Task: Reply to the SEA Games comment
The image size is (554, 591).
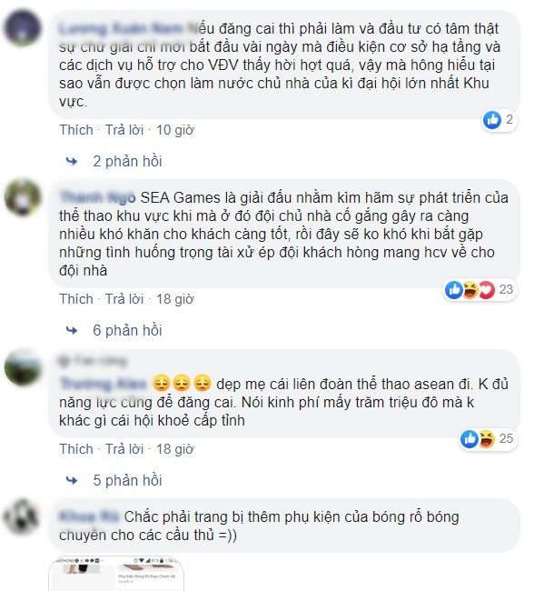Action: point(124,299)
